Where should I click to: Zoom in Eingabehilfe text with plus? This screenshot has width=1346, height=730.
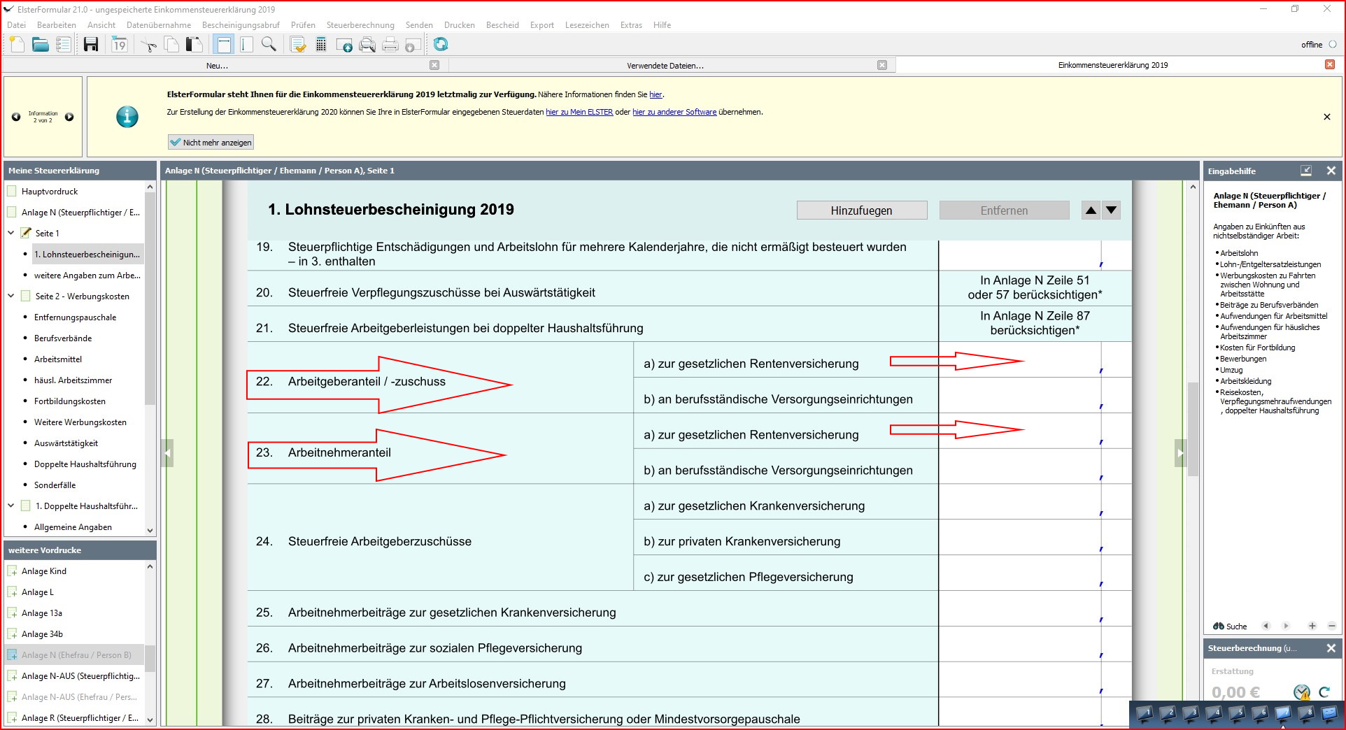pos(1312,626)
